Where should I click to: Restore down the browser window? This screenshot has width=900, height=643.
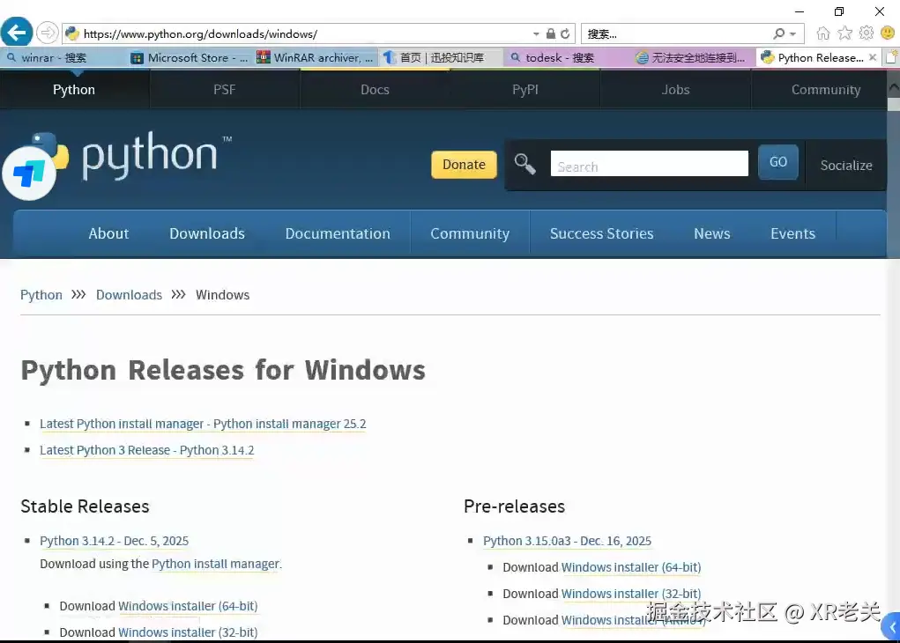(839, 11)
